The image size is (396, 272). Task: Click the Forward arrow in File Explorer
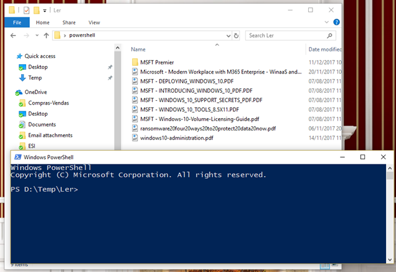pos(26,36)
